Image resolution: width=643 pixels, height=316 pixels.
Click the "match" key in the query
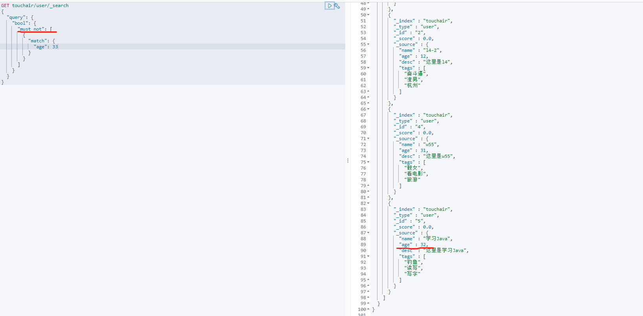38,41
